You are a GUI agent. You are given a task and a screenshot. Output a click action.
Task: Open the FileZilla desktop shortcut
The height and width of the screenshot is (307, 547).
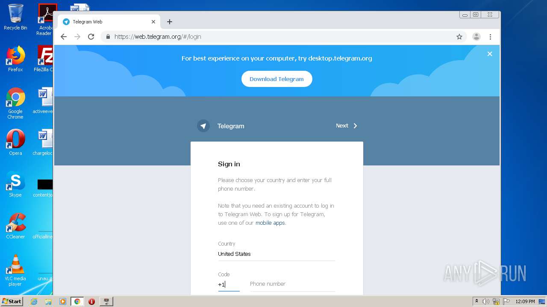pos(44,59)
